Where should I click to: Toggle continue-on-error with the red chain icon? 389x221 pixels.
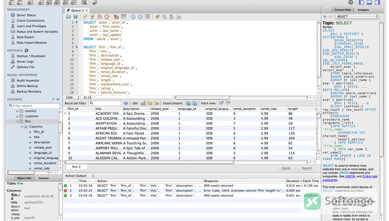point(116,16)
